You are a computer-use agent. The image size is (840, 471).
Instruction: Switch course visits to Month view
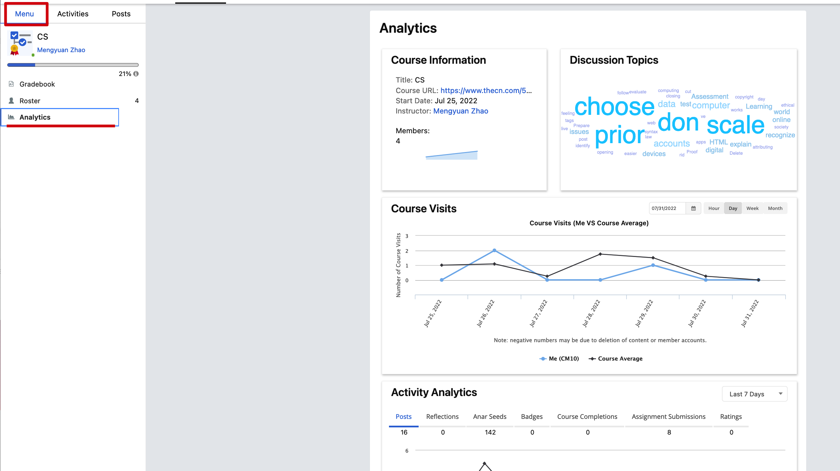(775, 208)
